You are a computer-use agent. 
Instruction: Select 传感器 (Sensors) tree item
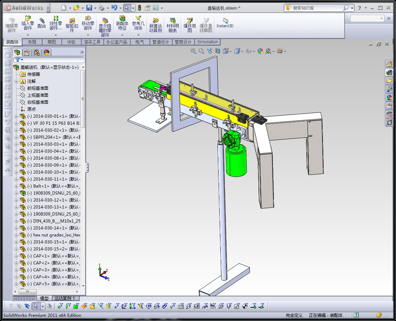(34, 74)
